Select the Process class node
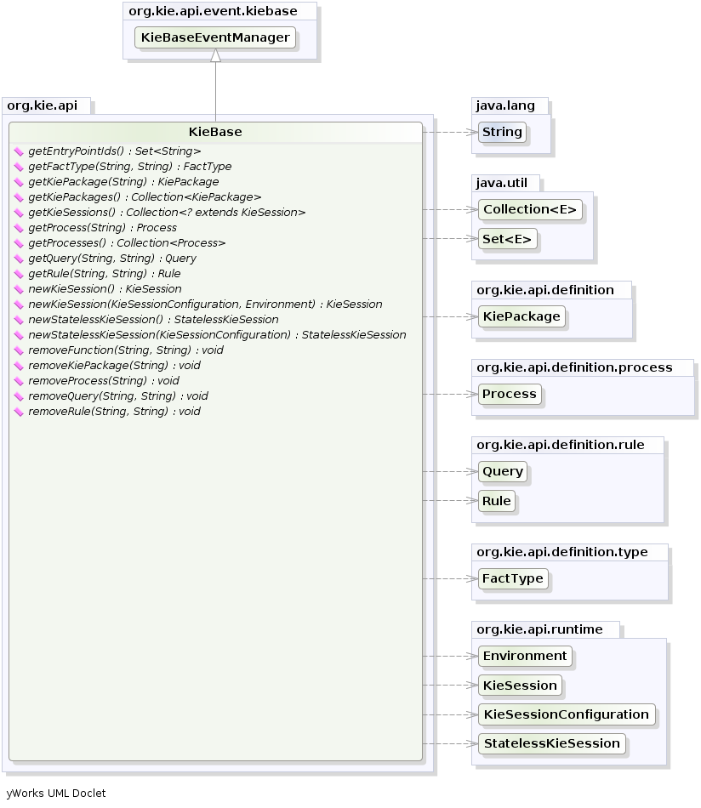 coord(510,394)
